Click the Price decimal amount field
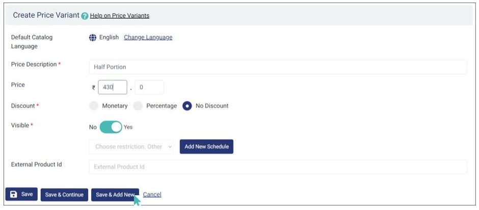Image resolution: width=479 pixels, height=210 pixels. pyautogui.click(x=149, y=87)
